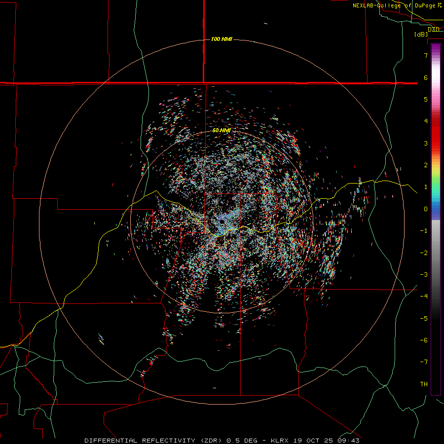Click the -4 dB scale label

pyautogui.click(x=424, y=296)
